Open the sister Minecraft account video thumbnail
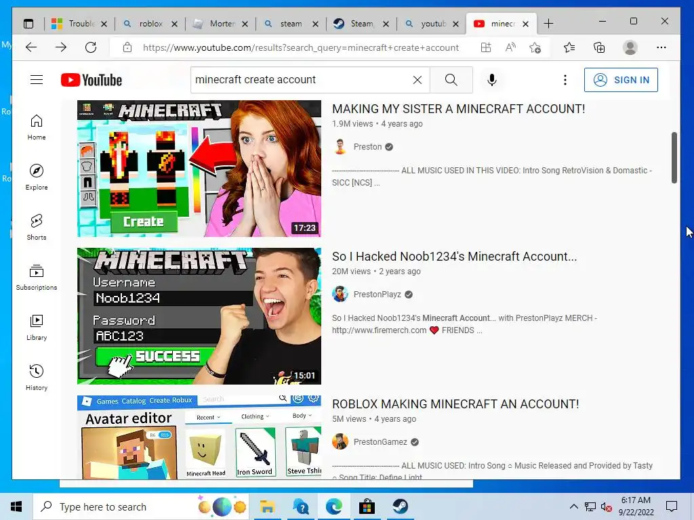The image size is (694, 520). [199, 169]
